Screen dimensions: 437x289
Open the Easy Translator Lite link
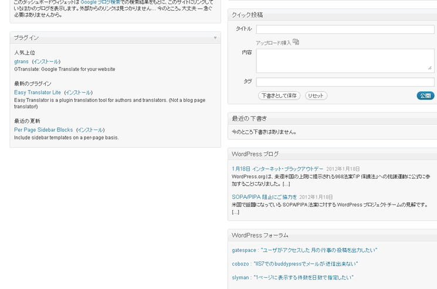pos(38,93)
